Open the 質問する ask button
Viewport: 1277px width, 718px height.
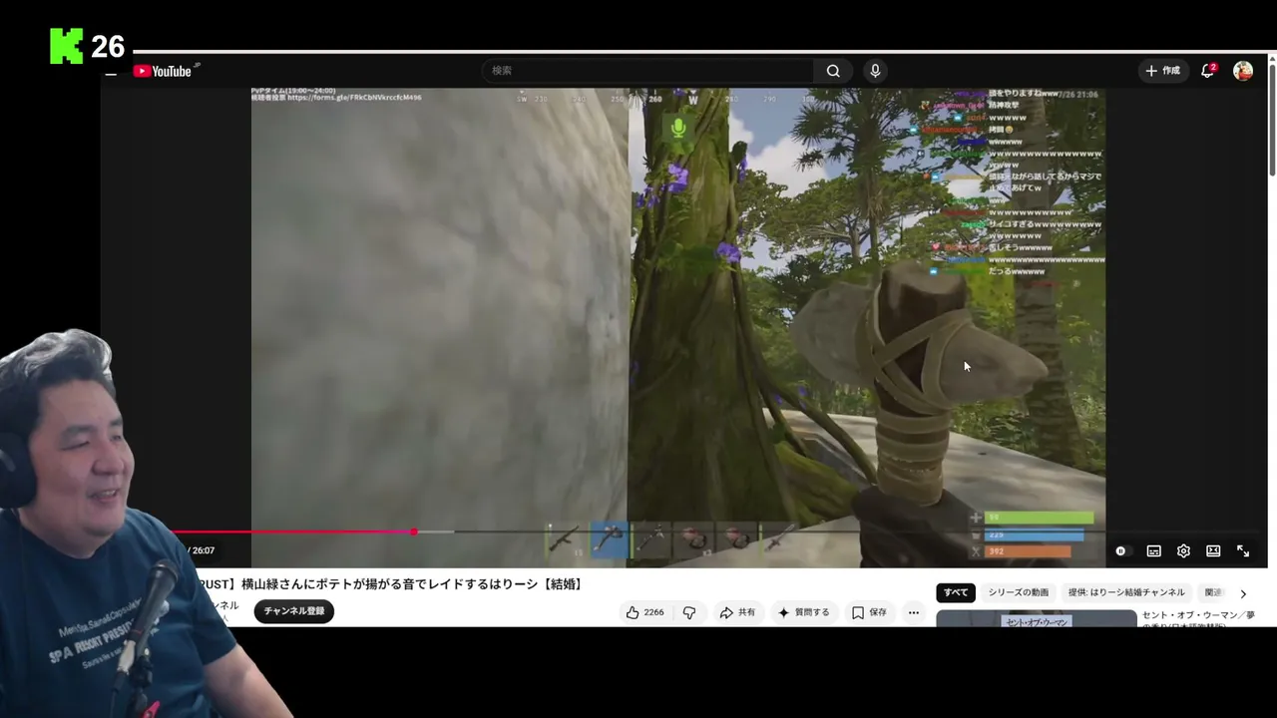[803, 612]
